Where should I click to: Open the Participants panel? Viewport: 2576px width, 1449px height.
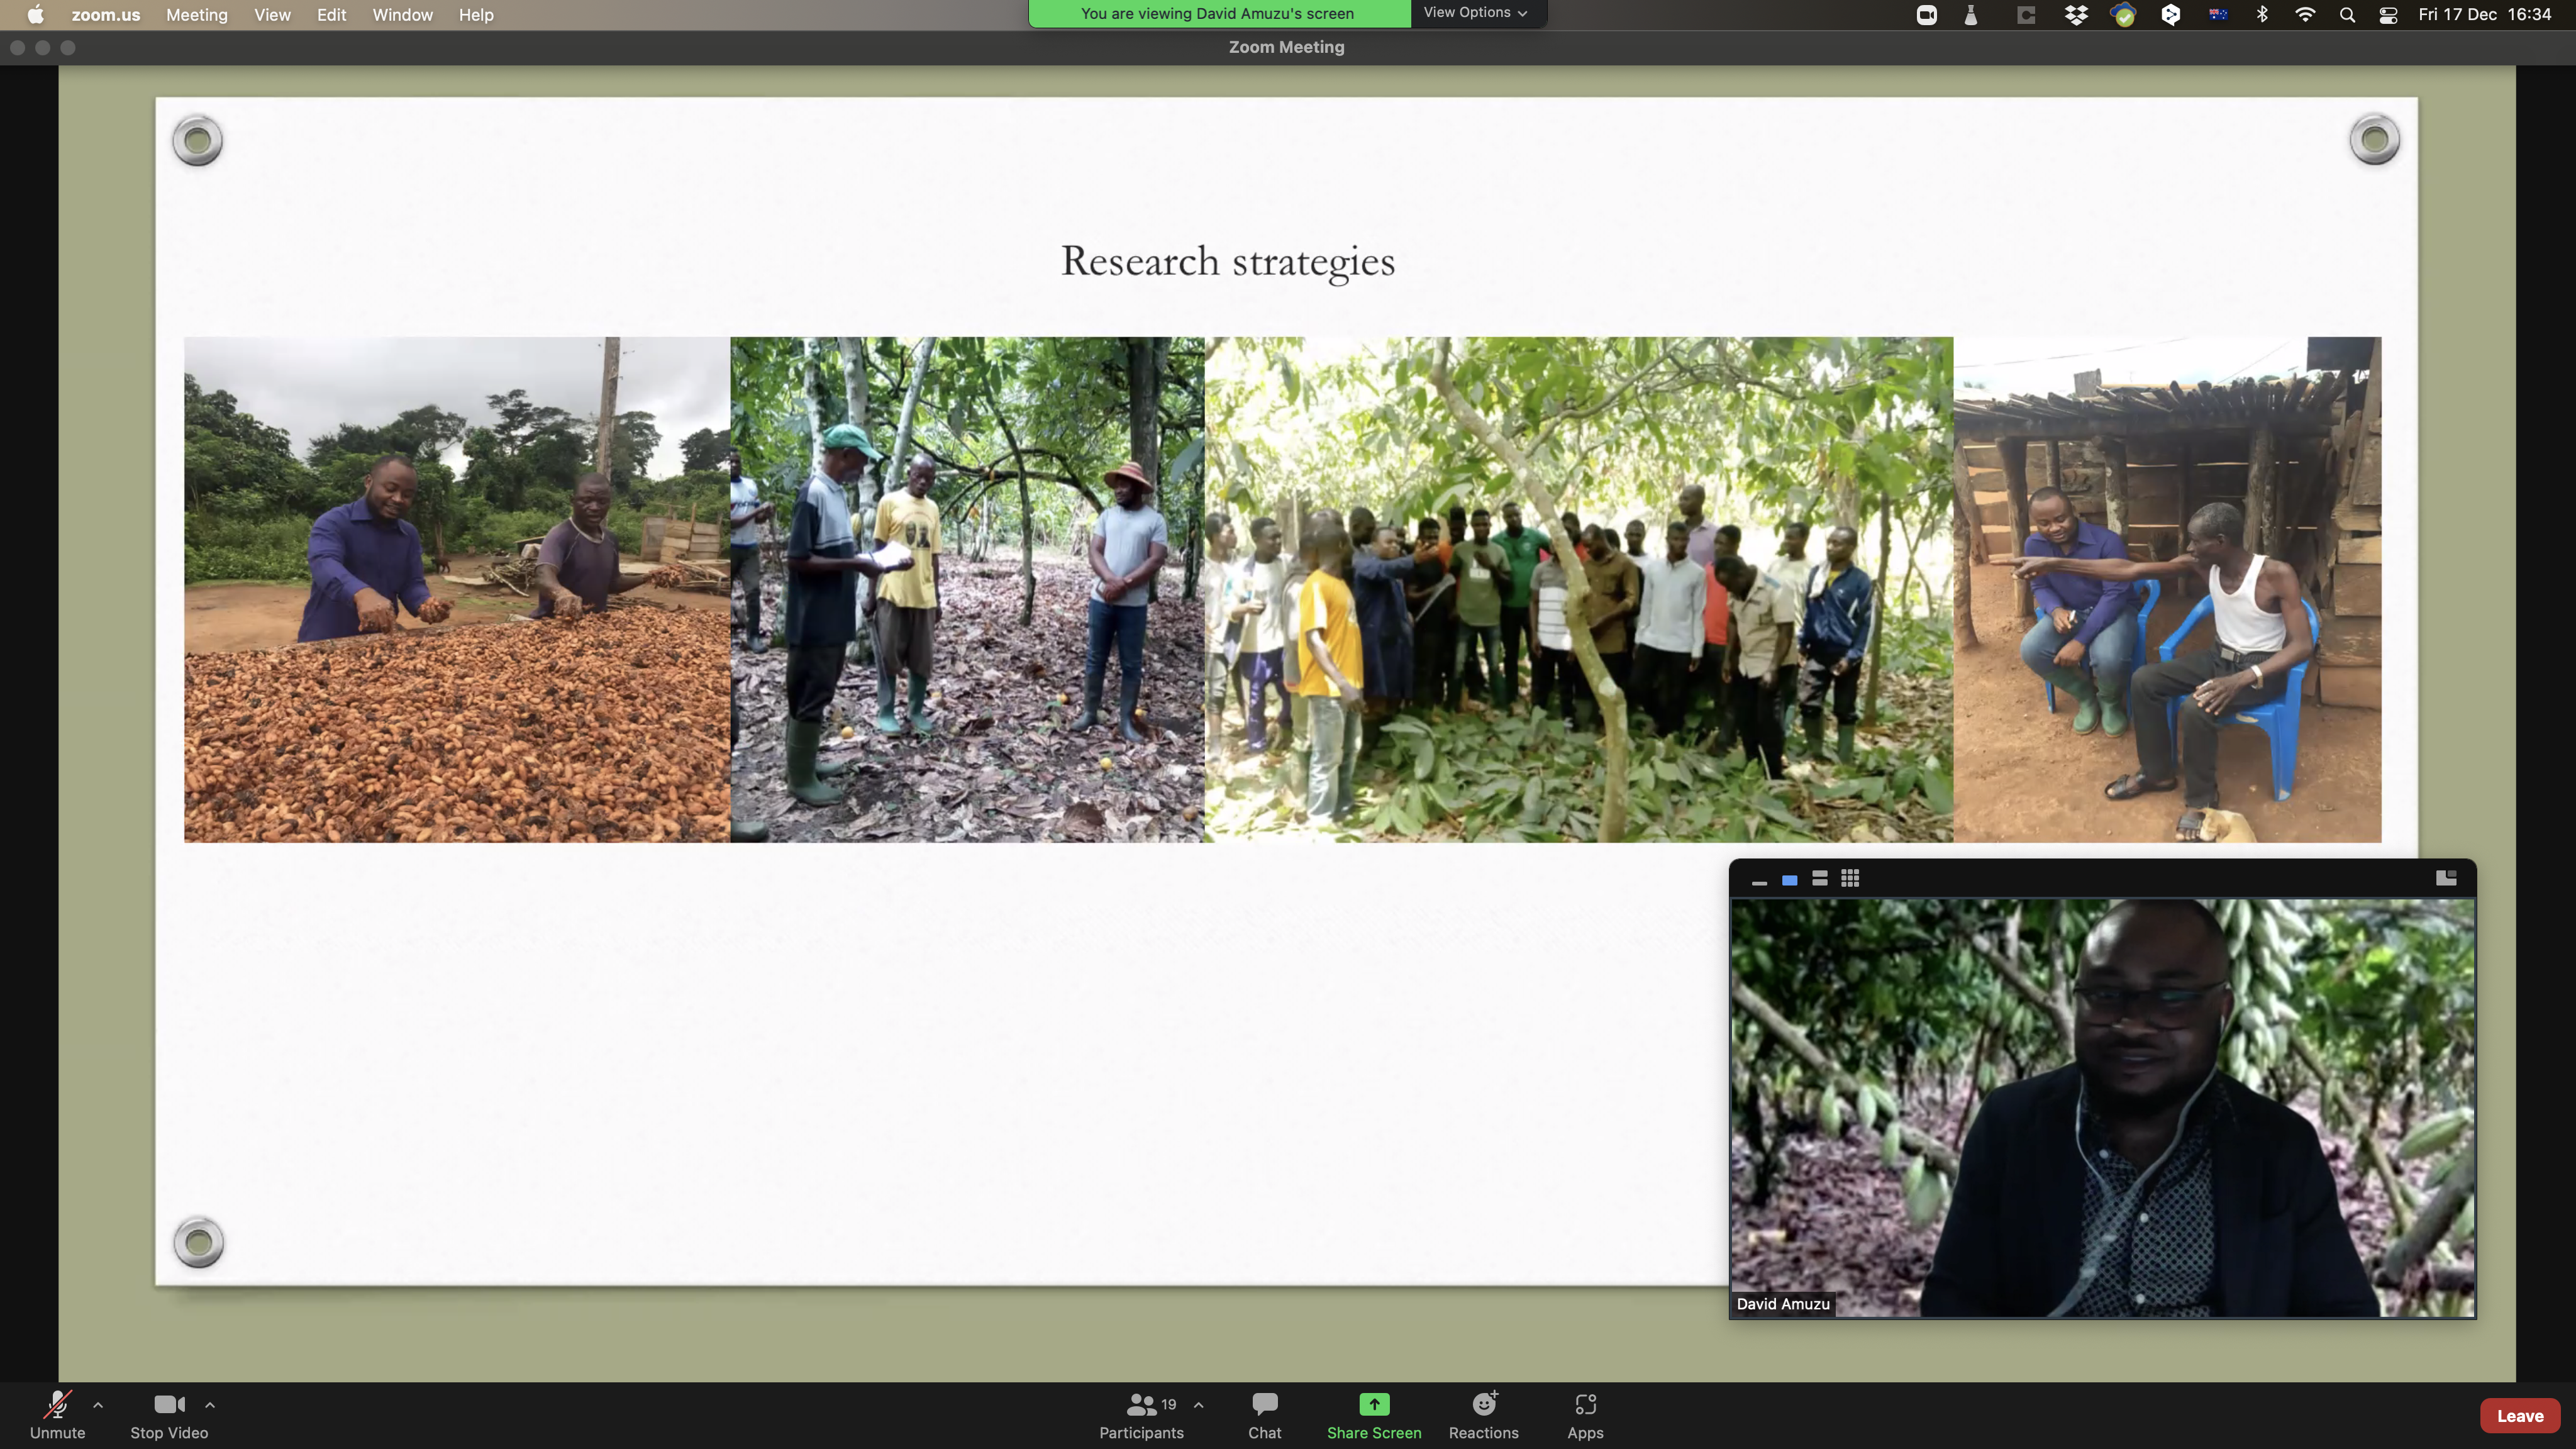coord(1141,1414)
